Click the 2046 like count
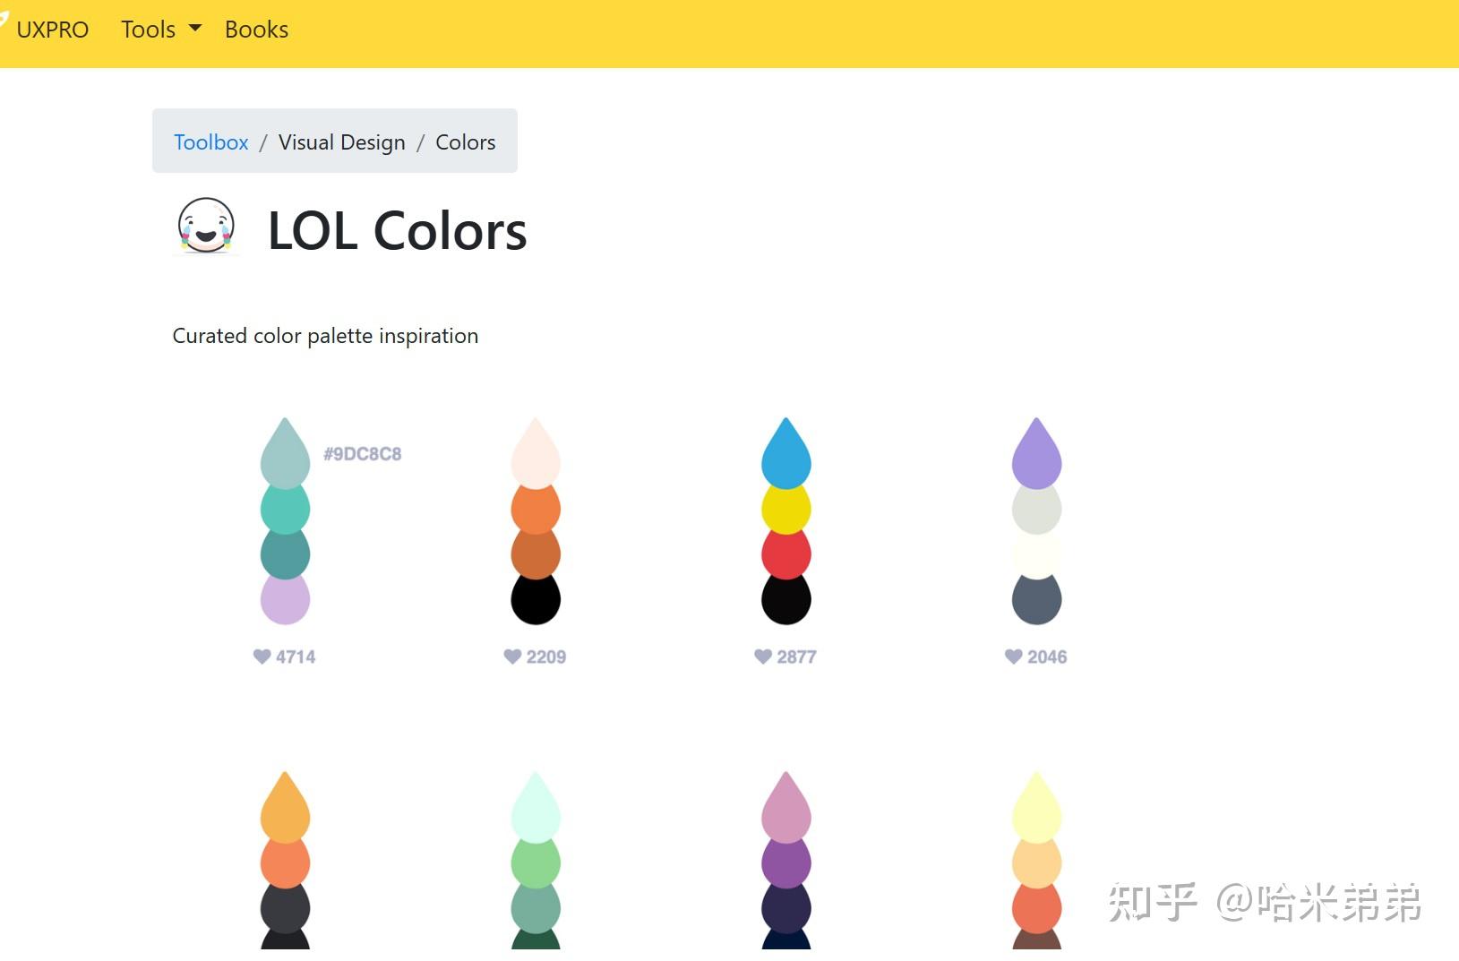Image resolution: width=1459 pixels, height=961 pixels. 1047,656
